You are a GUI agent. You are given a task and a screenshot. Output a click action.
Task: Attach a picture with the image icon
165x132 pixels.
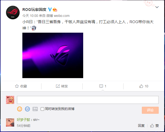click(x=35, y=109)
